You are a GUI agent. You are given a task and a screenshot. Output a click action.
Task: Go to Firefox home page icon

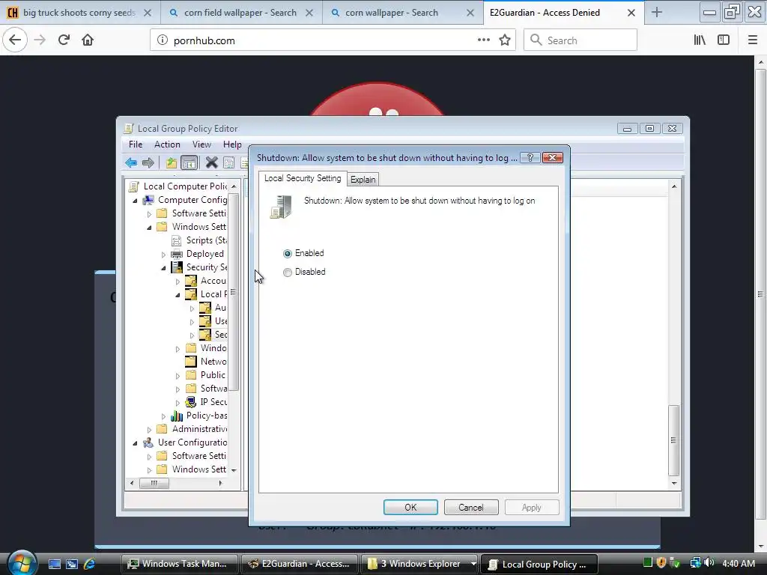tap(88, 40)
